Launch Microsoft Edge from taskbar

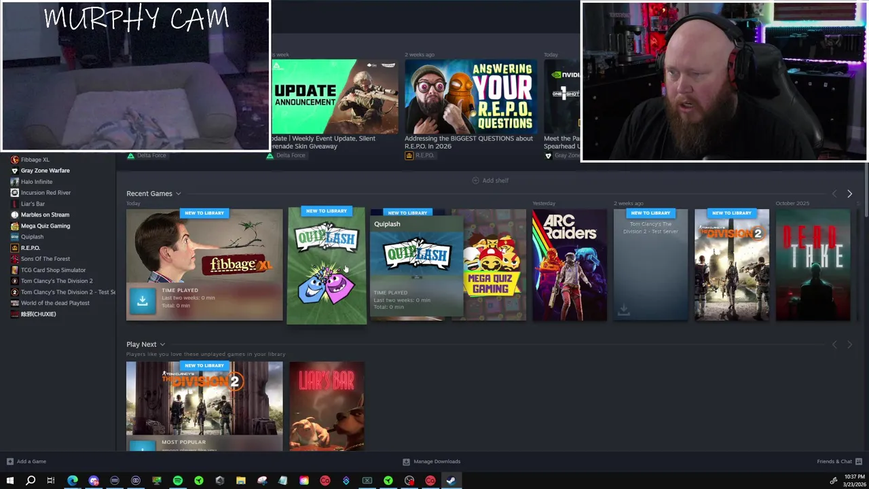click(73, 481)
